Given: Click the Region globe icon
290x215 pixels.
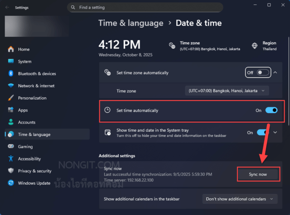Looking at the screenshot, I should 255,45.
